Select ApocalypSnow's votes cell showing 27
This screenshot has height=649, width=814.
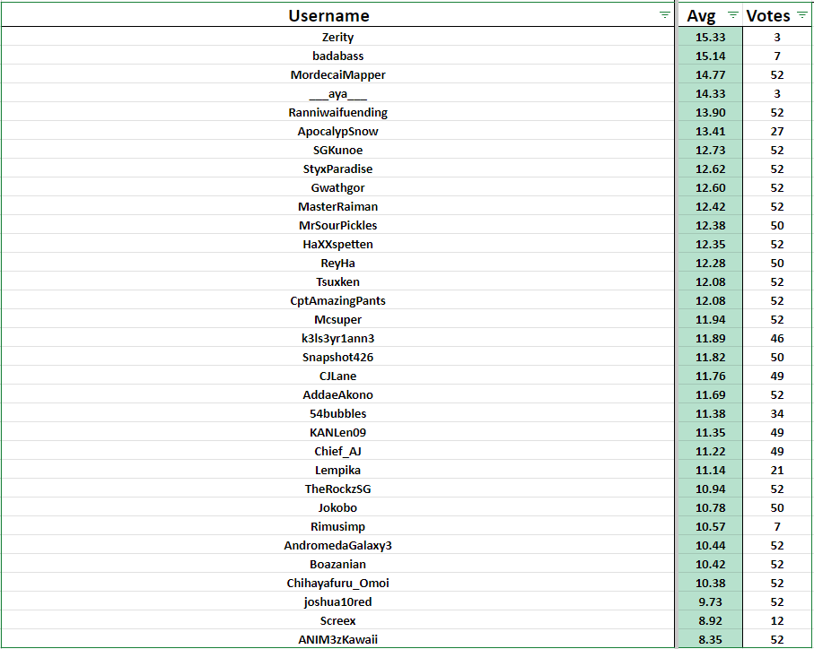pyautogui.click(x=777, y=132)
